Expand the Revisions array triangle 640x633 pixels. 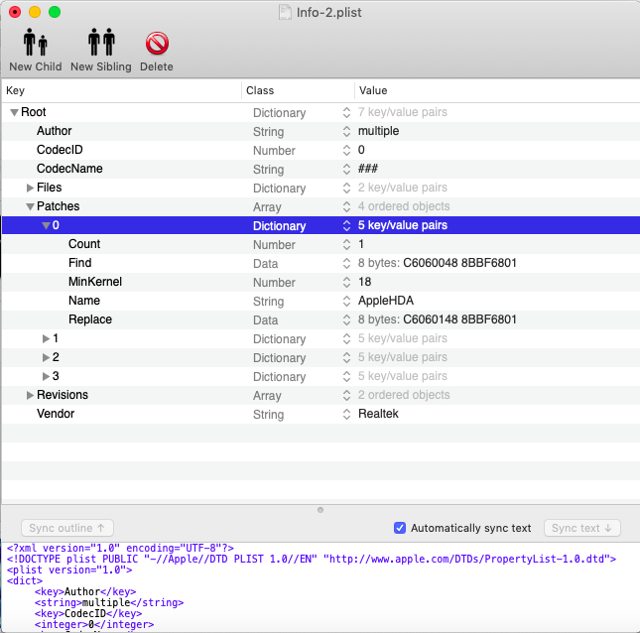(x=30, y=395)
